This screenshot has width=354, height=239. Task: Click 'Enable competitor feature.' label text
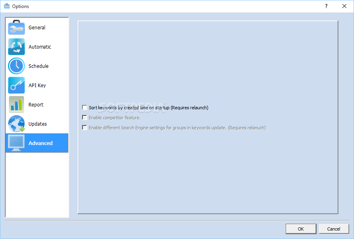click(x=115, y=118)
